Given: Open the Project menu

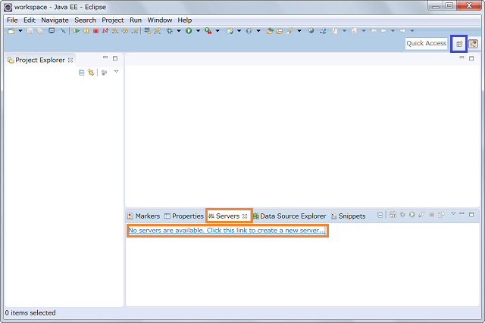Looking at the screenshot, I should tap(113, 20).
